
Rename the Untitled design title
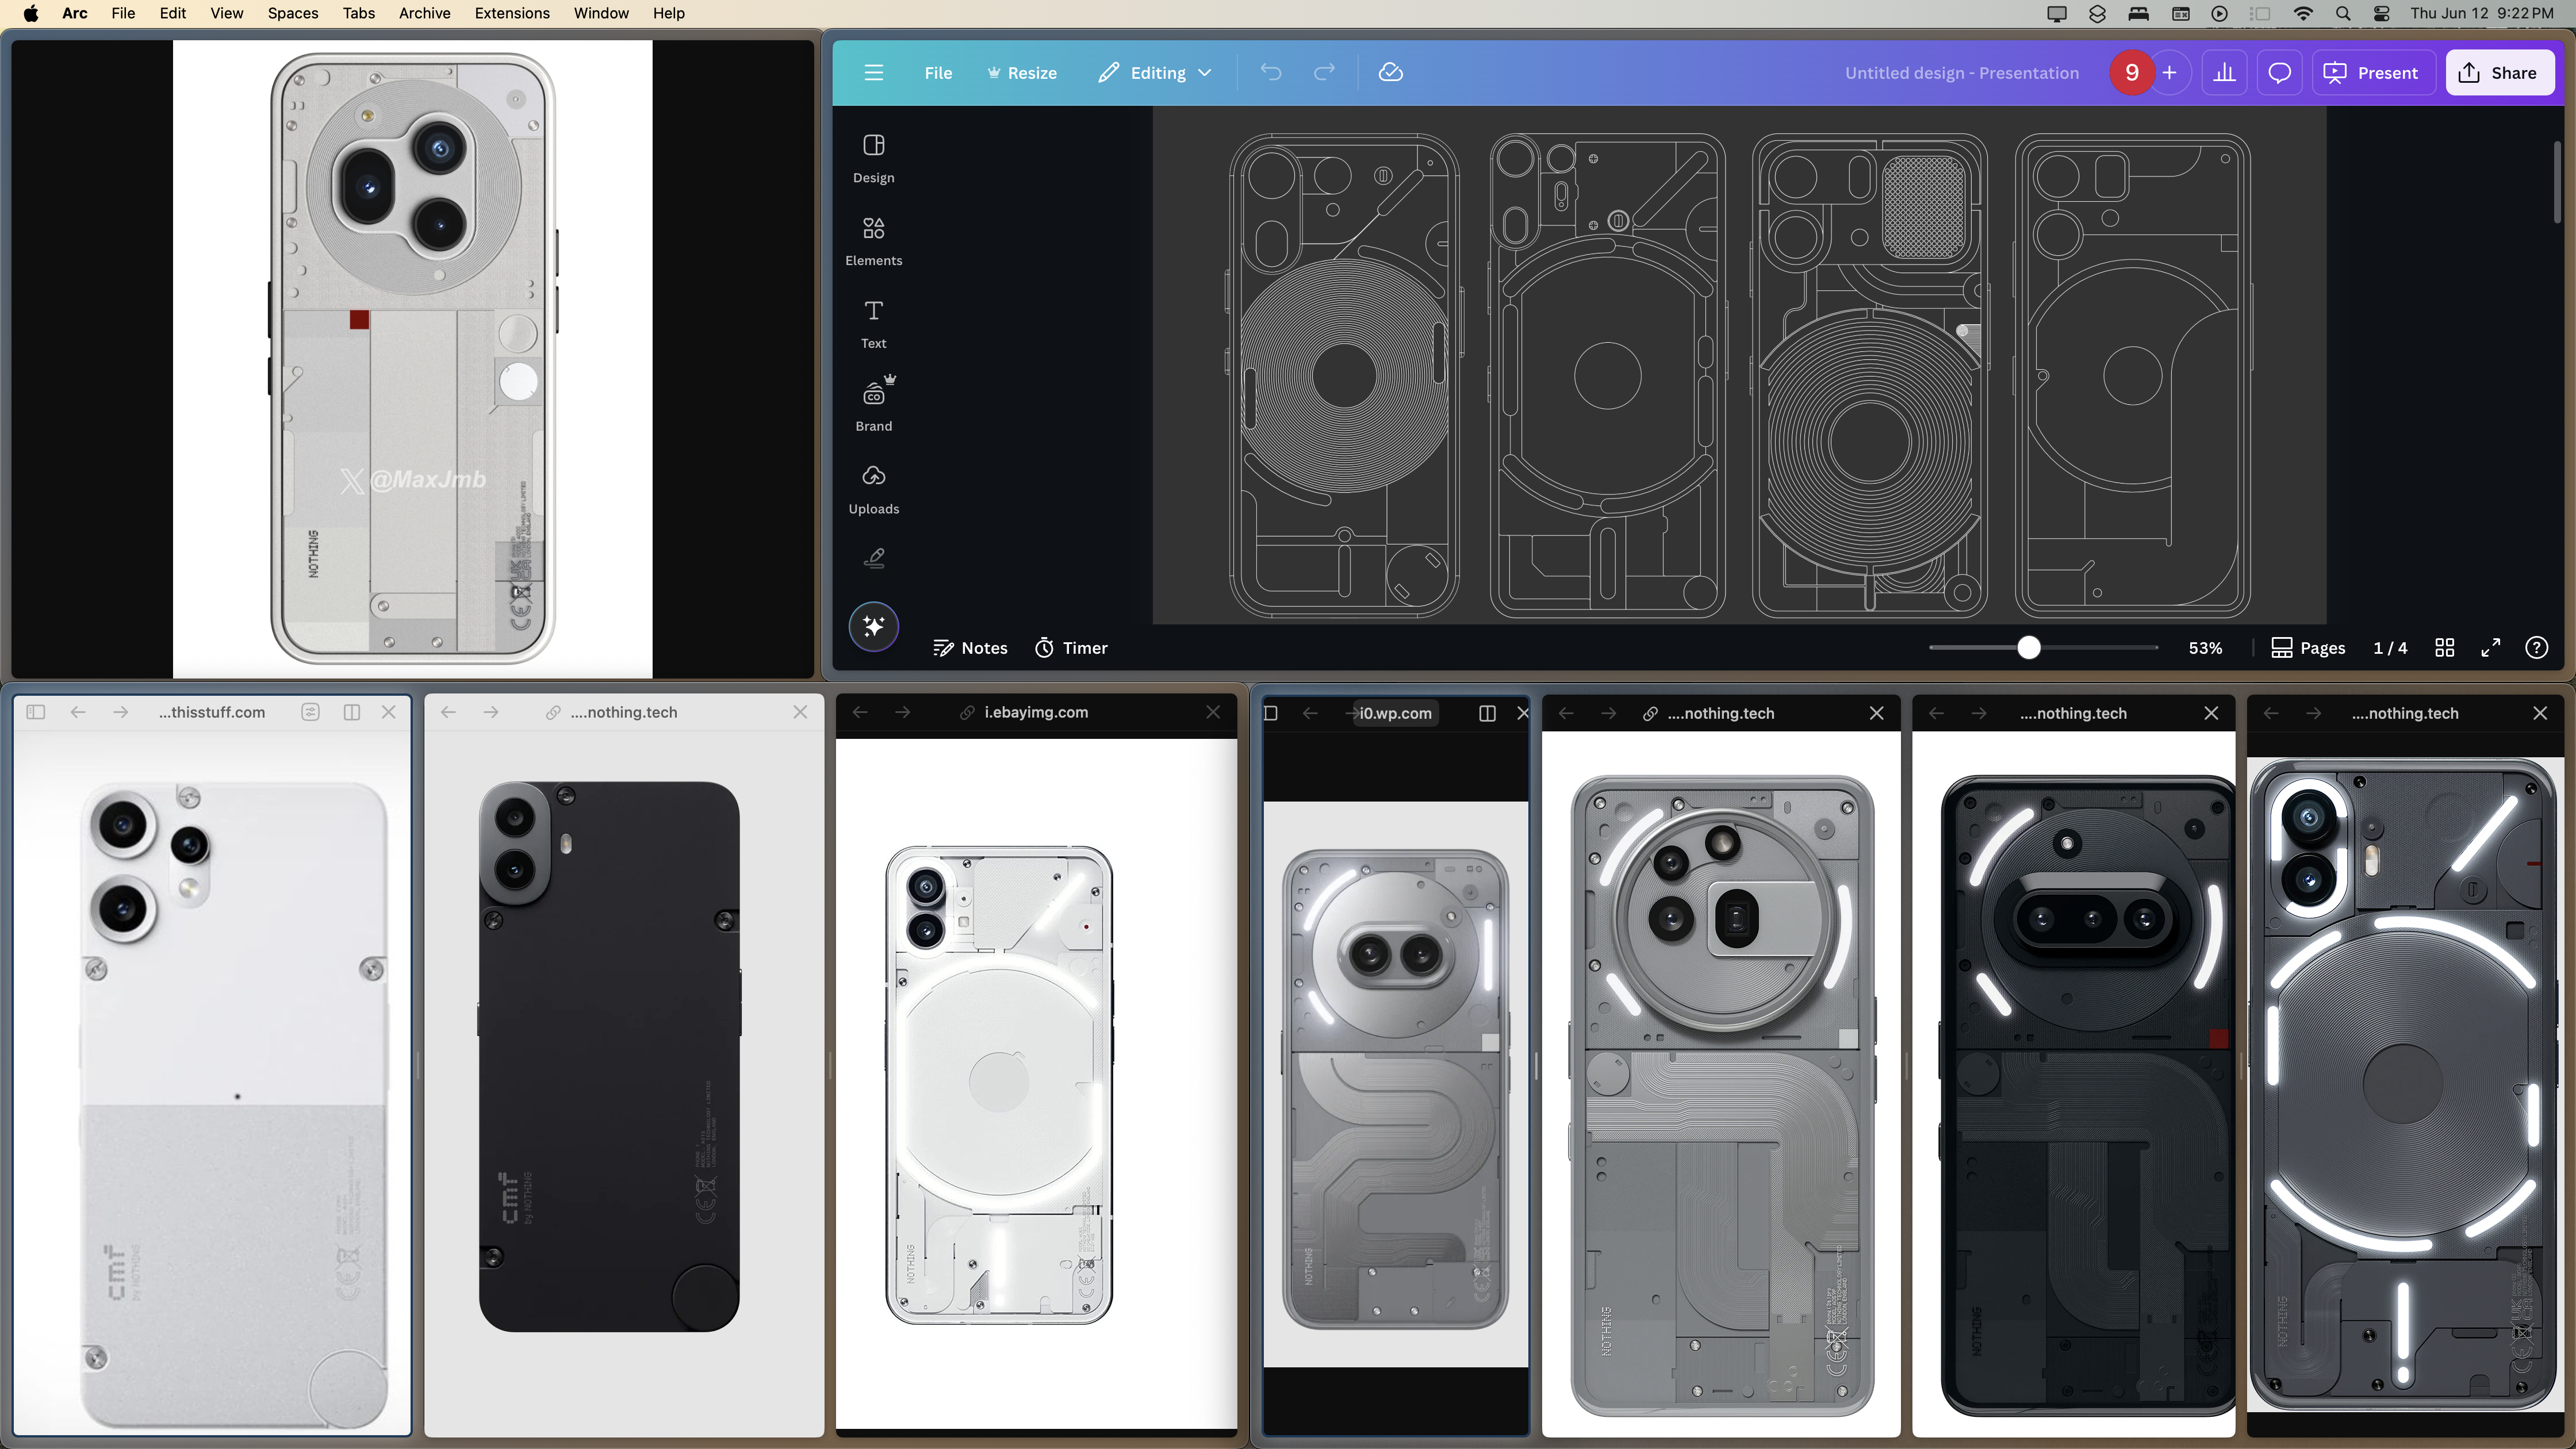pyautogui.click(x=1961, y=72)
